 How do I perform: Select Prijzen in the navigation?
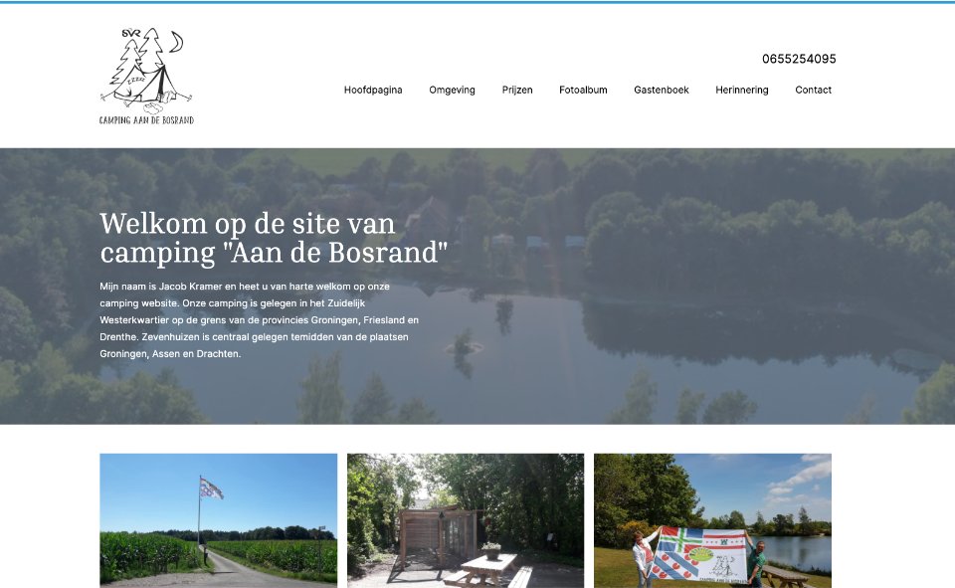[x=517, y=90]
